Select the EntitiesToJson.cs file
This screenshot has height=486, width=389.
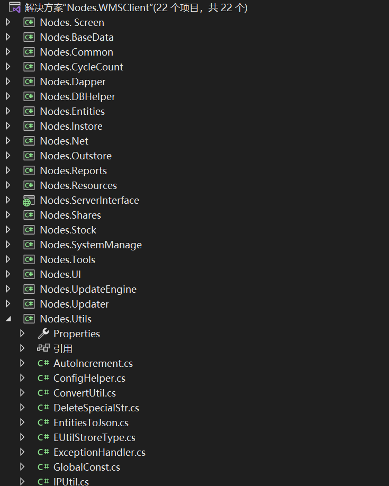point(91,423)
